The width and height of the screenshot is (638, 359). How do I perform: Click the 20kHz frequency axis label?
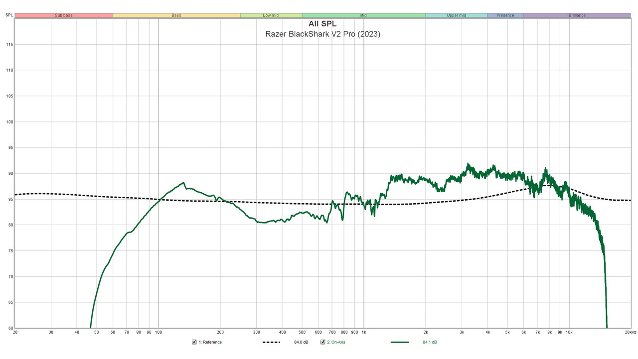[x=631, y=332]
